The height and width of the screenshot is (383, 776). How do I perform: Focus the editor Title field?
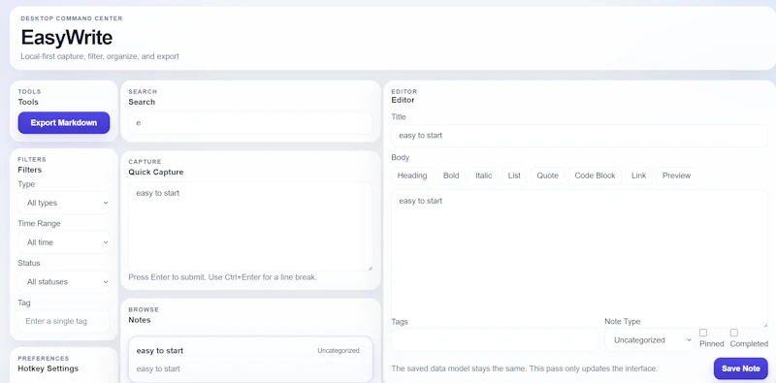[x=579, y=136]
